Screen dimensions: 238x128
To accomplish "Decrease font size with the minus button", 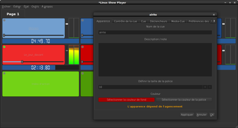I will click(210, 87).
